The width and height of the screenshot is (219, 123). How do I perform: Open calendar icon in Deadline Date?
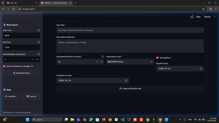(x=201, y=68)
